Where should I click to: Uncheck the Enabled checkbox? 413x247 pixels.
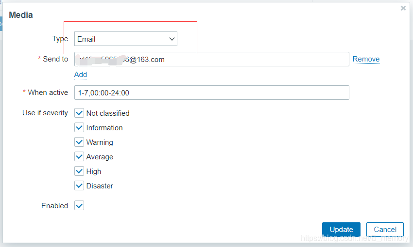(x=79, y=205)
